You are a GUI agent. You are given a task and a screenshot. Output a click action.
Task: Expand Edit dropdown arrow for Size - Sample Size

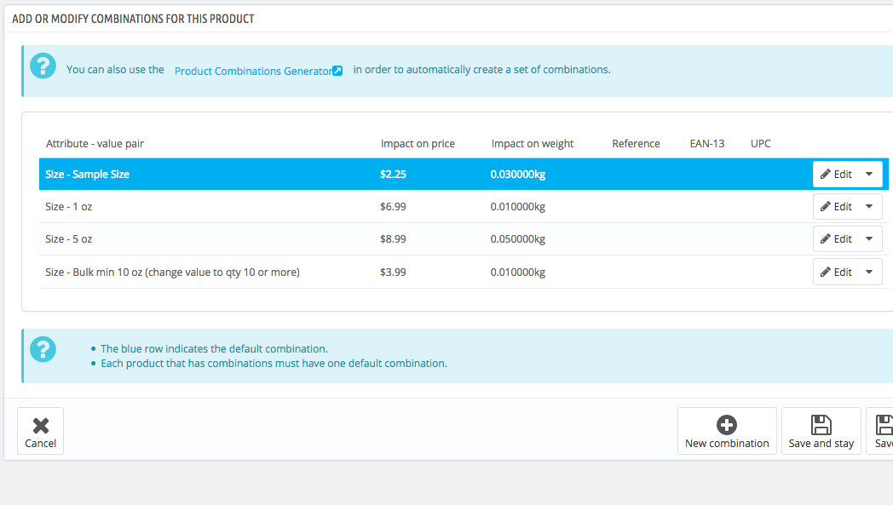[869, 175]
